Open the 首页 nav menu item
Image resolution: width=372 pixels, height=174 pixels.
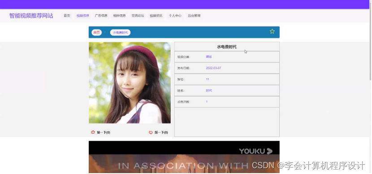pyautogui.click(x=67, y=16)
